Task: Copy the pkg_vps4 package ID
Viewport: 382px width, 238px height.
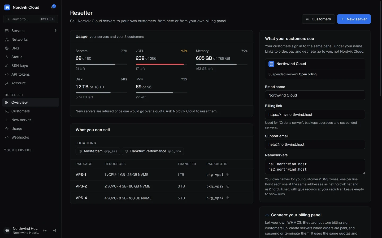Action: (228, 198)
